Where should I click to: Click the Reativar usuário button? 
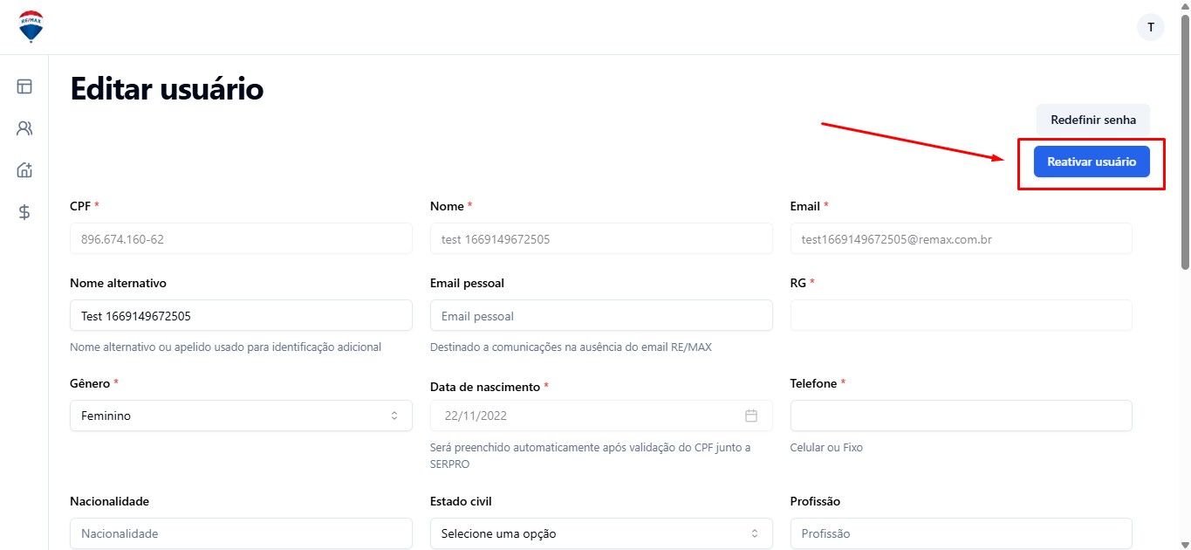point(1092,162)
